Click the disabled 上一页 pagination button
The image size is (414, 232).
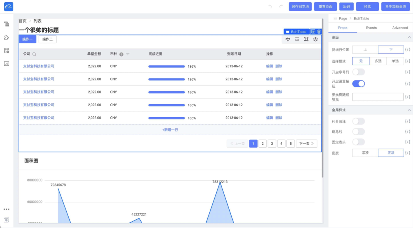[x=237, y=144]
